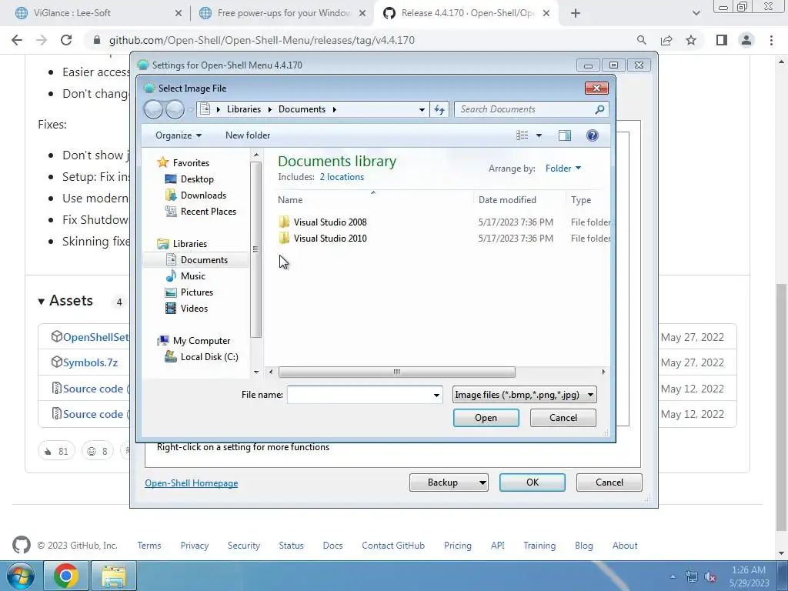The width and height of the screenshot is (788, 591).
Task: Click OK in Open-Shell Settings window
Action: tap(533, 482)
